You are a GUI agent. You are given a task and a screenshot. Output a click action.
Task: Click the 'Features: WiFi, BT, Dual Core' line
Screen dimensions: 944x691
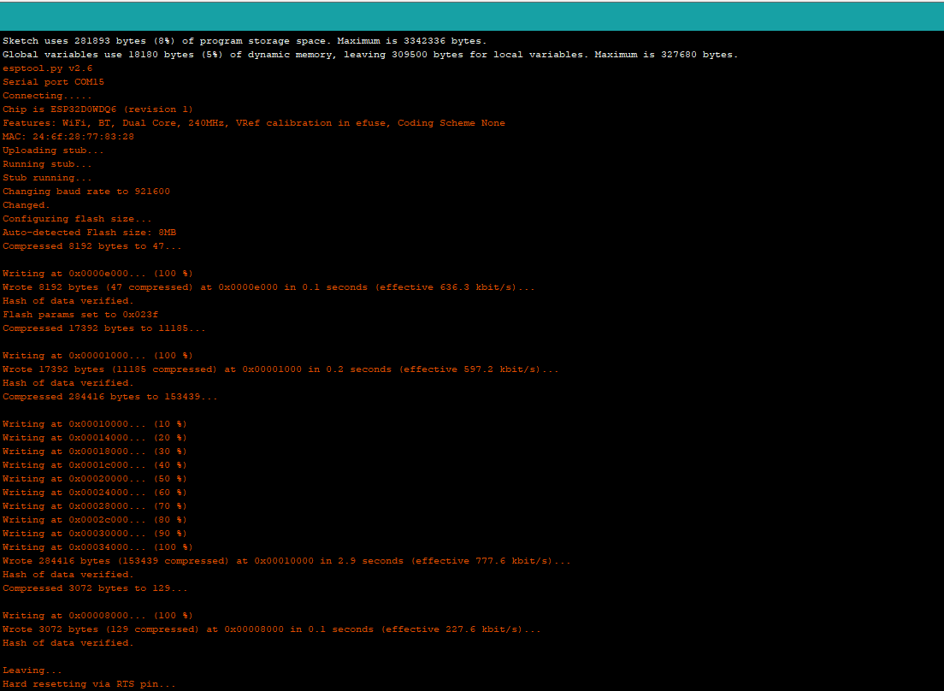[253, 123]
